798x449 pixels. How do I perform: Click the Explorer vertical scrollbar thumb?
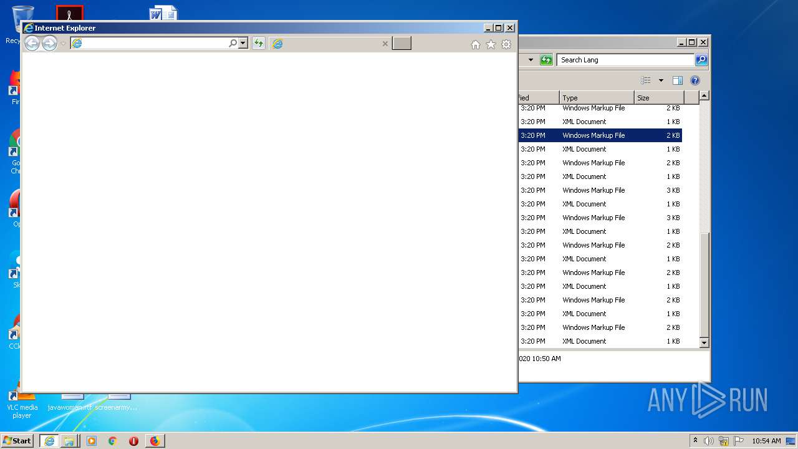tap(704, 285)
